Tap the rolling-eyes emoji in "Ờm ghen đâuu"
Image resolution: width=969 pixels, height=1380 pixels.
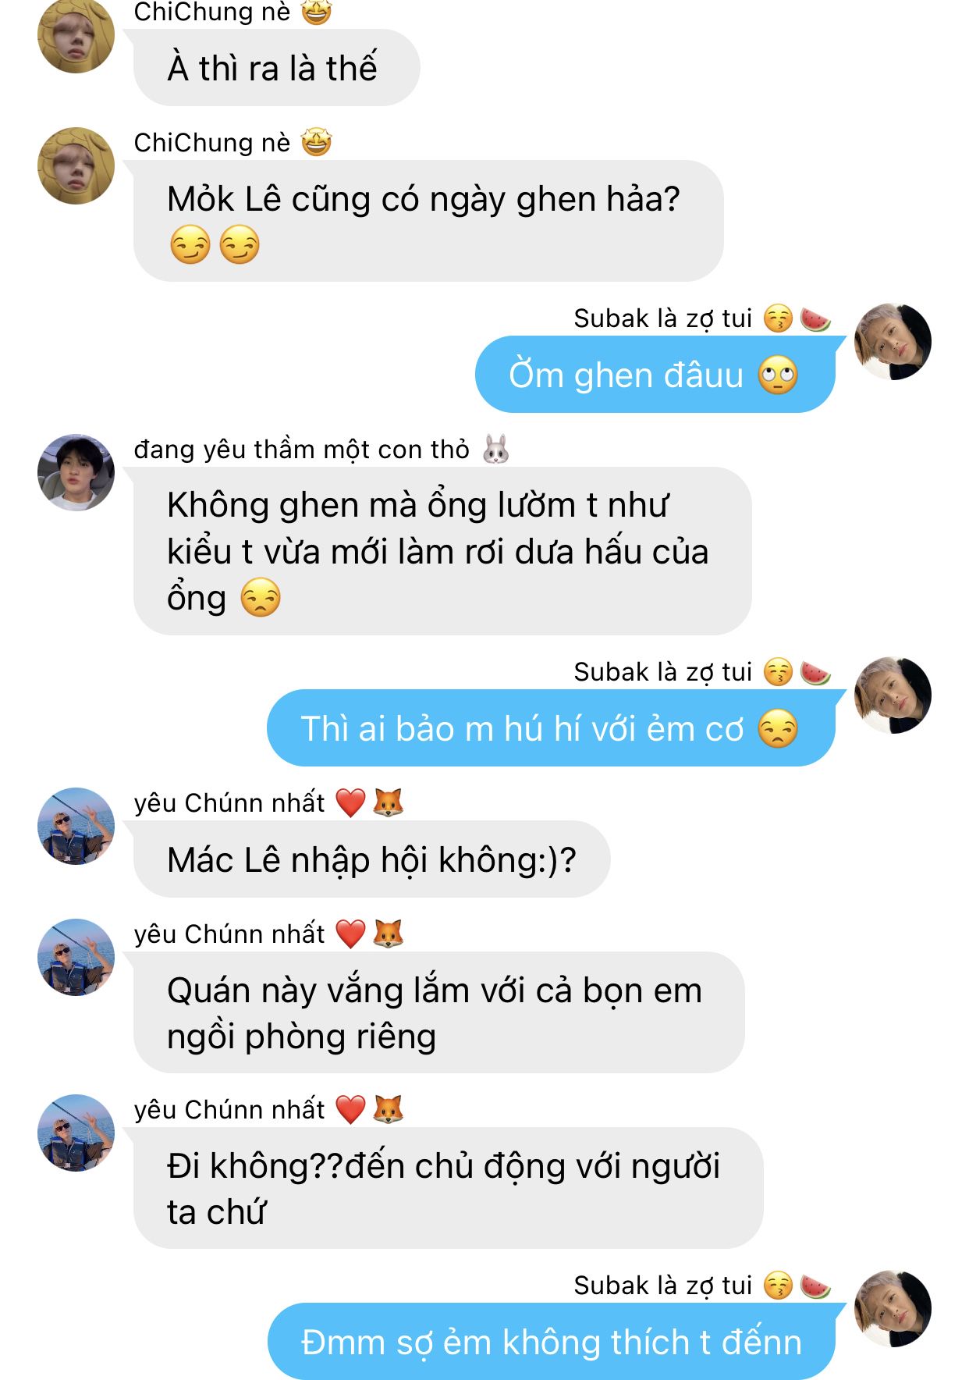point(778,375)
